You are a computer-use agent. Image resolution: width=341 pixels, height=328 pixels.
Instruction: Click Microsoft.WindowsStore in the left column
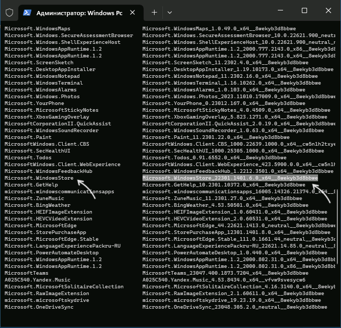click(x=39, y=178)
